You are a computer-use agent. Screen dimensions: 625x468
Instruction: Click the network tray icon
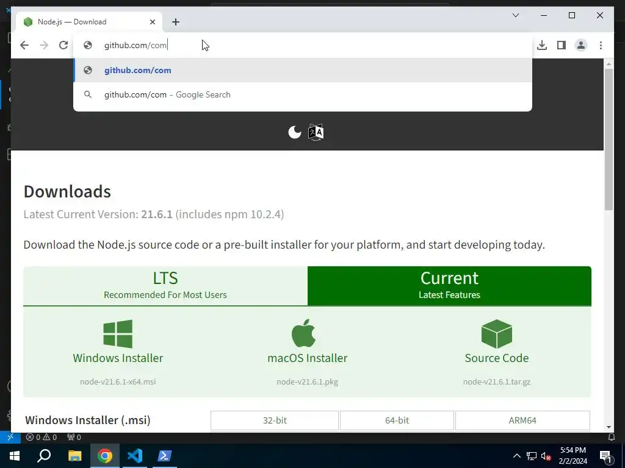coord(532,456)
